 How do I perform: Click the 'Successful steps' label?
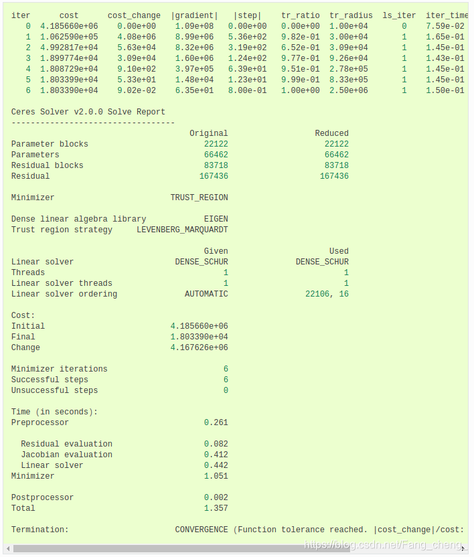tap(50, 380)
